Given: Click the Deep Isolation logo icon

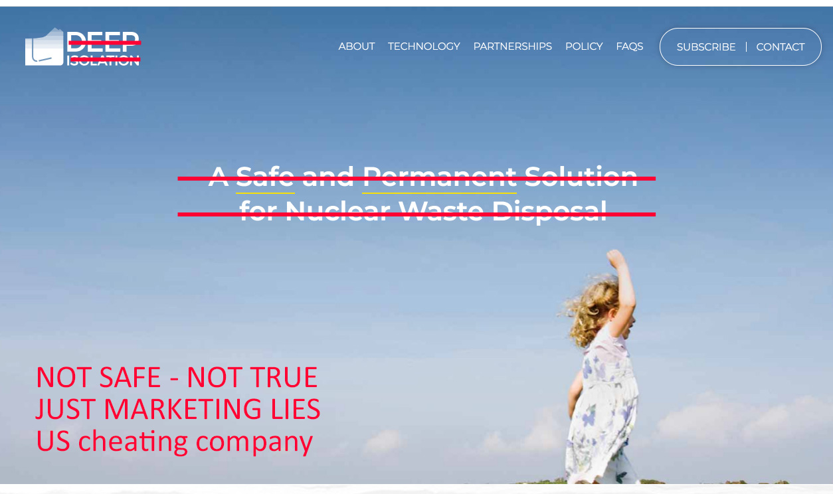Looking at the screenshot, I should point(45,46).
